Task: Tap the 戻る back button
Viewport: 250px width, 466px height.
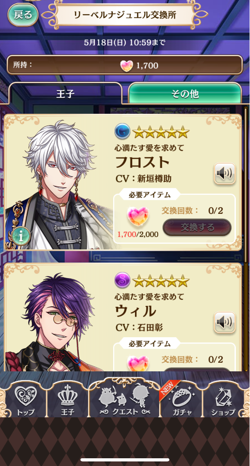Action: 23,15
